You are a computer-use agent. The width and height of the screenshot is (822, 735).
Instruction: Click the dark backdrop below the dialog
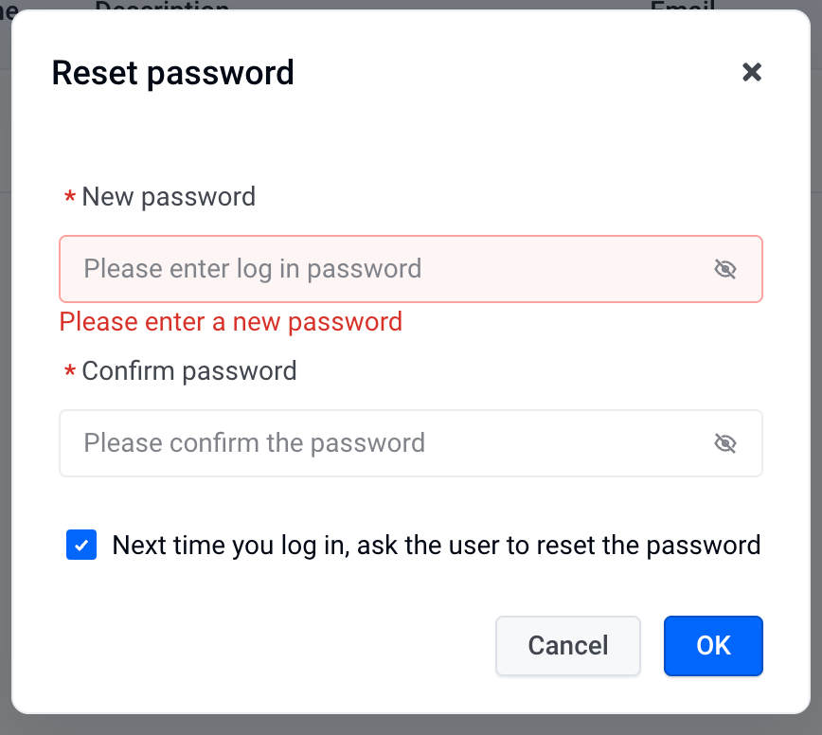(x=410, y=725)
